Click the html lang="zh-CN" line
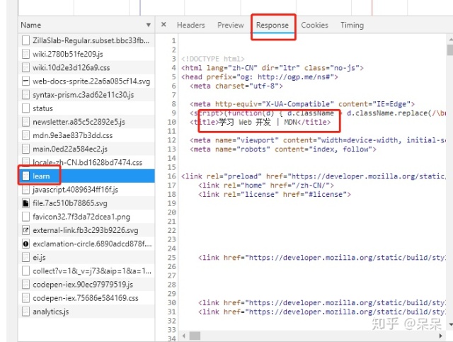 (272, 68)
